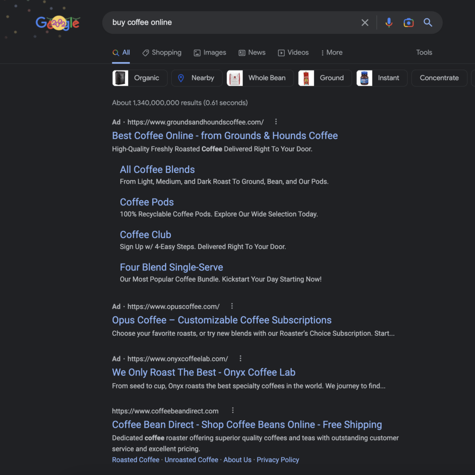
Task: Click 'About 1,340,000,000 results' text
Action: point(157,103)
